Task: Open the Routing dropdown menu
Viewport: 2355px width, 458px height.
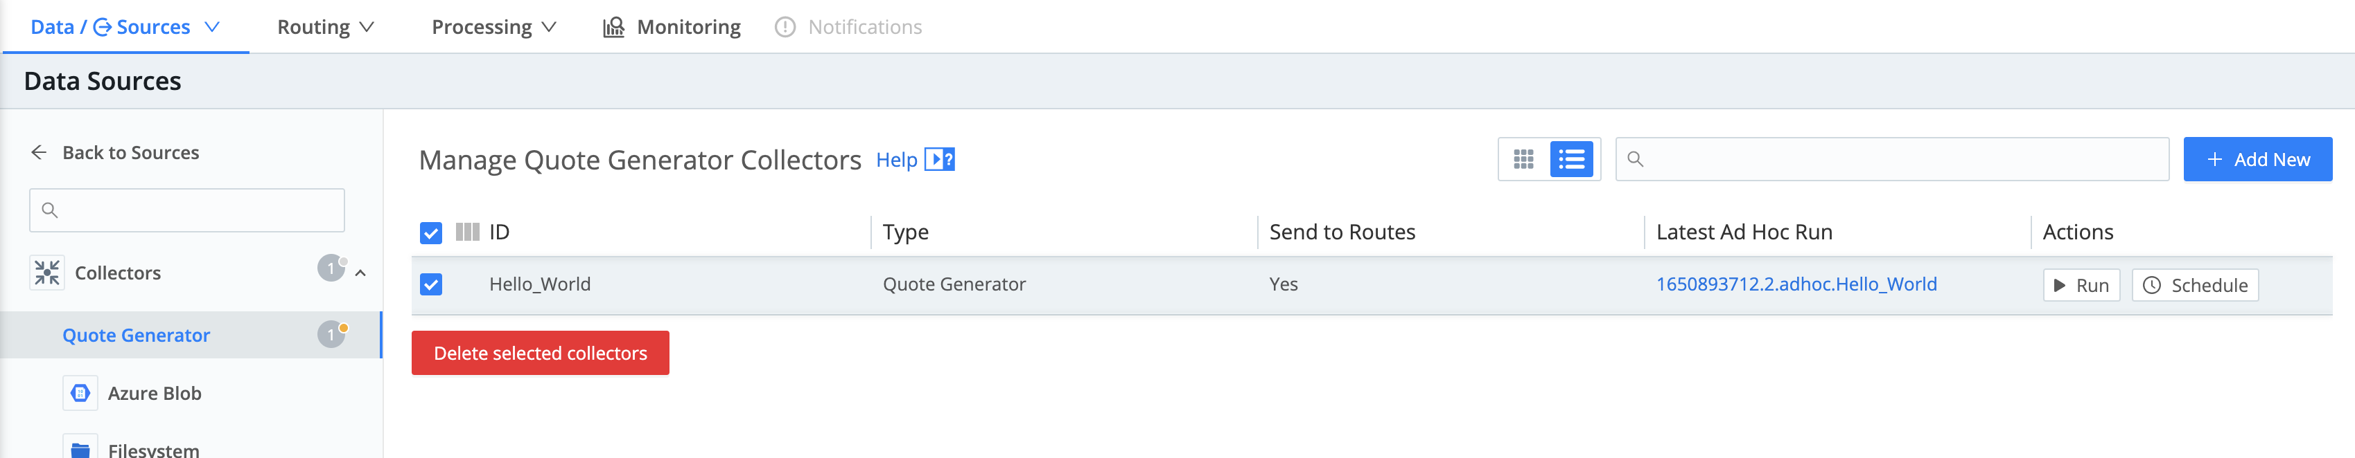Action: pos(326,28)
